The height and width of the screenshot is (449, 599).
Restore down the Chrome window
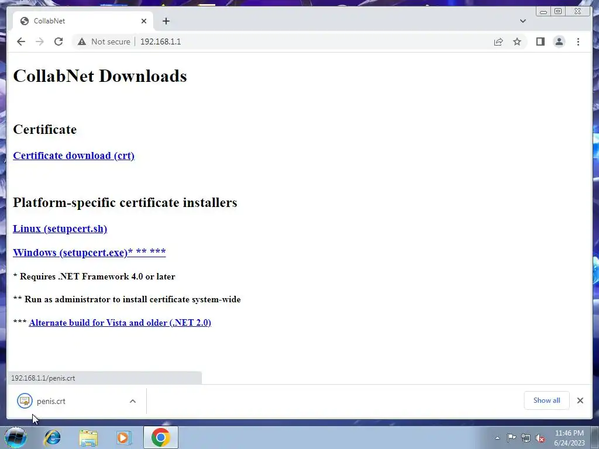(558, 12)
